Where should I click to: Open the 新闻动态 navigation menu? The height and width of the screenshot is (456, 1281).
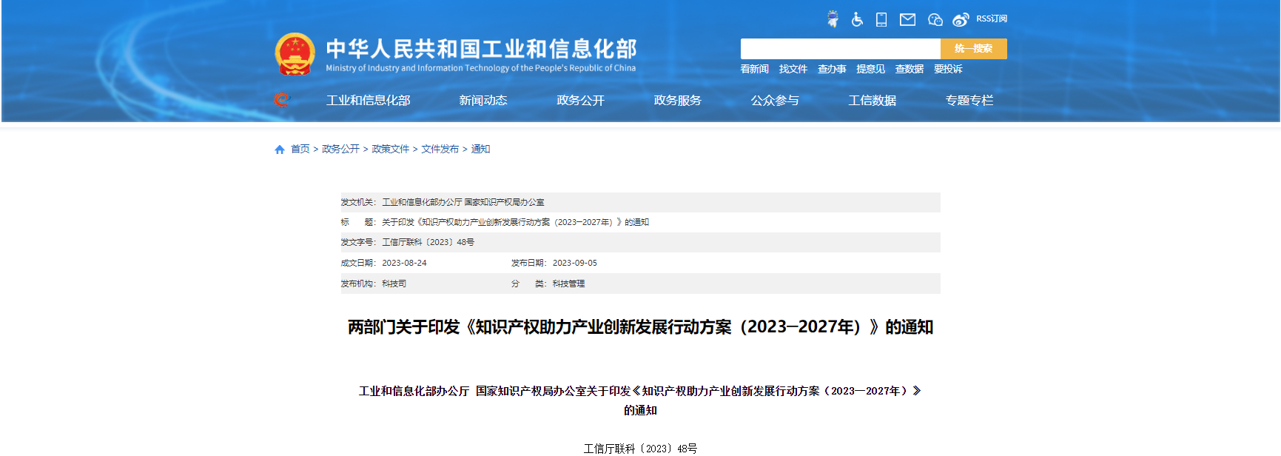[x=483, y=100]
